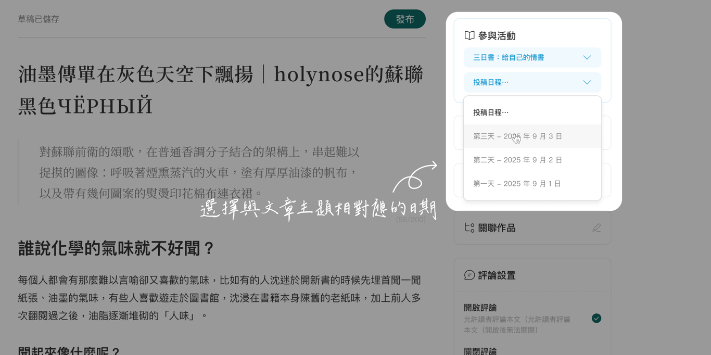Open the 三日書：給自己的情書 activity dropdown

532,58
